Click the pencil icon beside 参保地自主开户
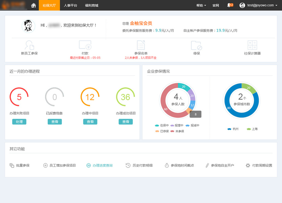This screenshot has height=203, width=282. click(x=208, y=165)
